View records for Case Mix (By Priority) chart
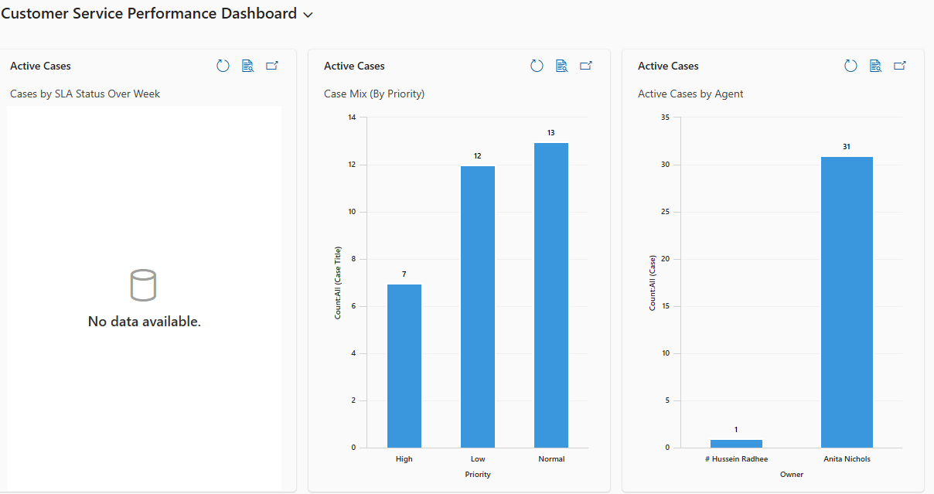The width and height of the screenshot is (934, 494). (x=561, y=66)
